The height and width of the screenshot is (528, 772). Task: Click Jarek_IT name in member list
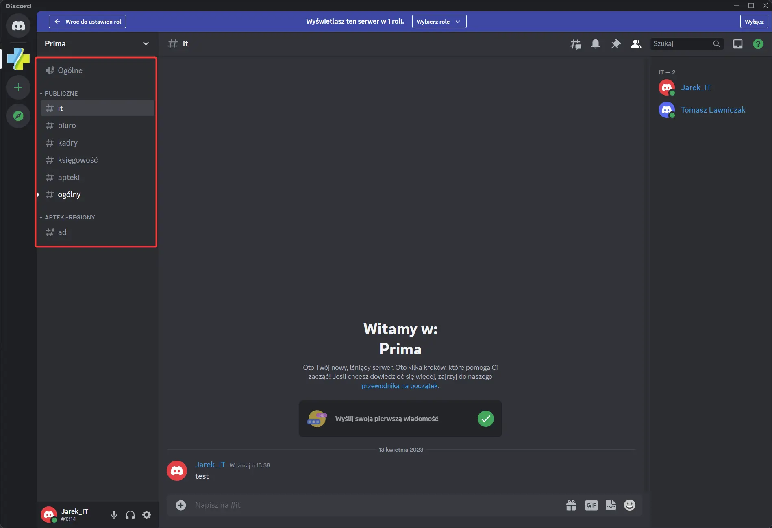click(696, 87)
